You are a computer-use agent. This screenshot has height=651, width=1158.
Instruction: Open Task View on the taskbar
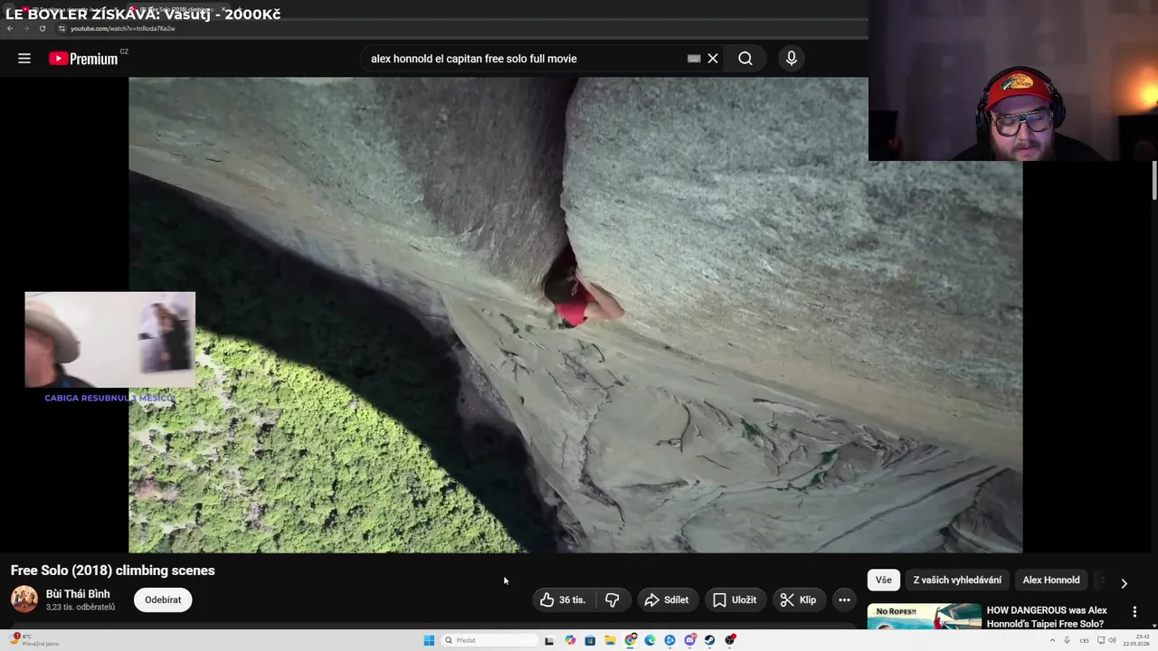pyautogui.click(x=549, y=640)
